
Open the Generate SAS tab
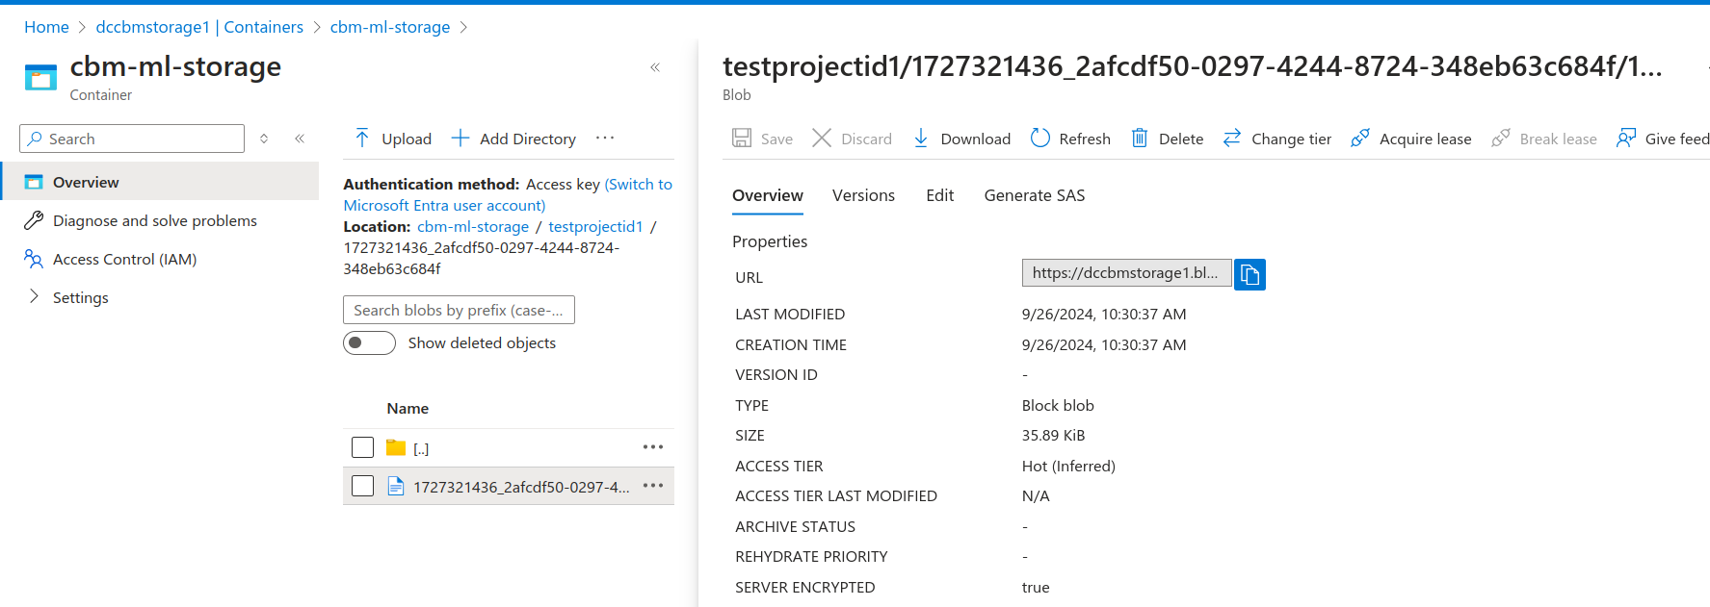click(1034, 195)
